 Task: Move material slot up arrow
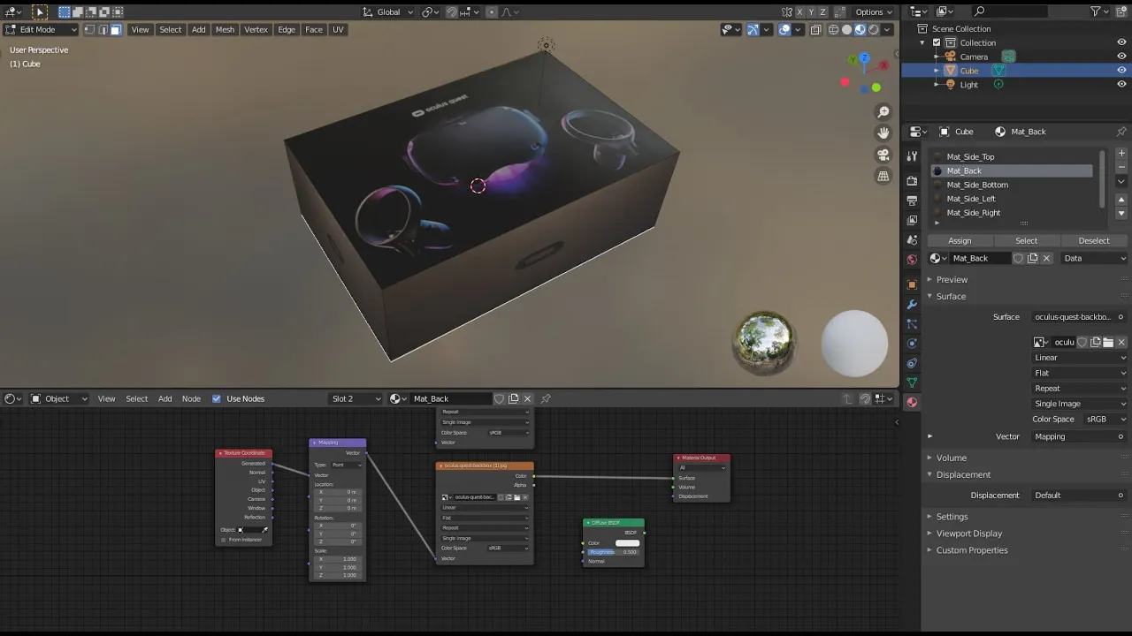(x=1121, y=200)
